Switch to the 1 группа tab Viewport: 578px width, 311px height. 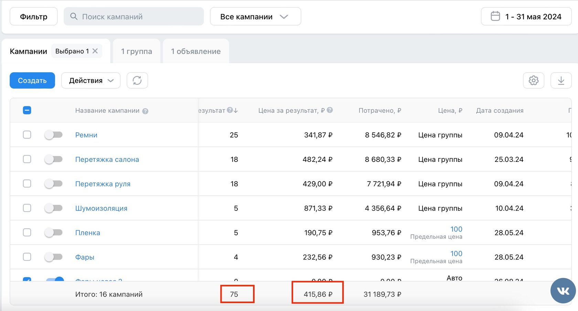tap(137, 51)
